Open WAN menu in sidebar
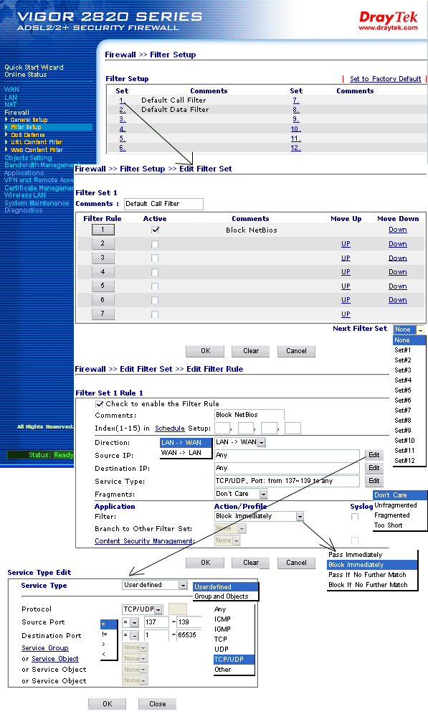 click(x=11, y=90)
